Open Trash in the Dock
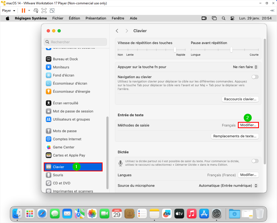 click(x=259, y=214)
